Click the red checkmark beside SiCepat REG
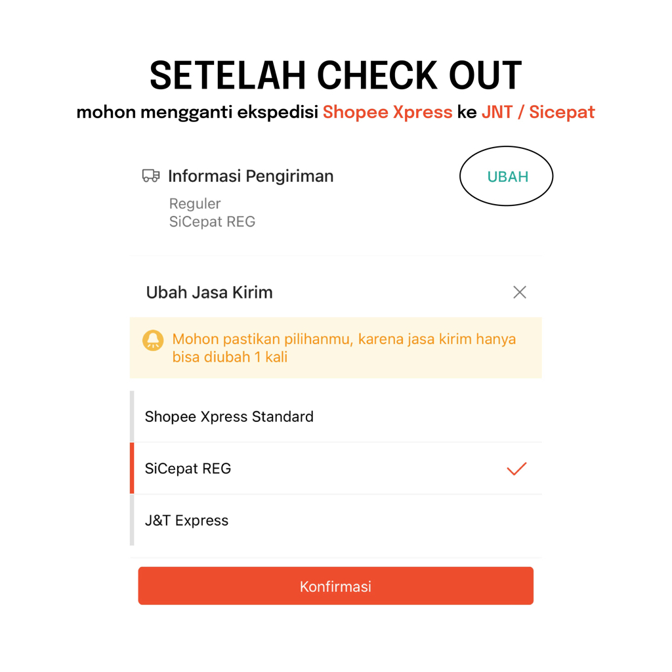672x672 pixels. (516, 469)
